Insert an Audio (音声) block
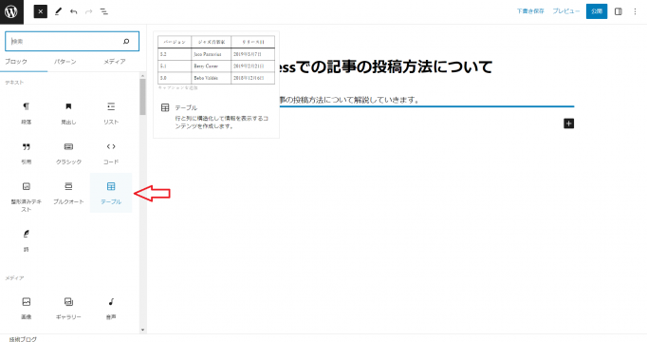 pyautogui.click(x=111, y=308)
